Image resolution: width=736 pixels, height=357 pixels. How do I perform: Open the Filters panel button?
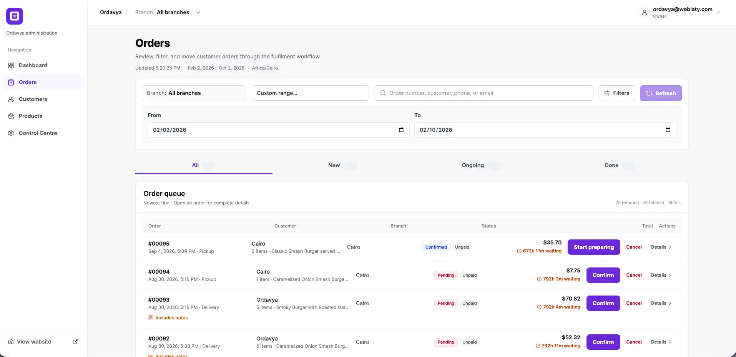(616, 93)
